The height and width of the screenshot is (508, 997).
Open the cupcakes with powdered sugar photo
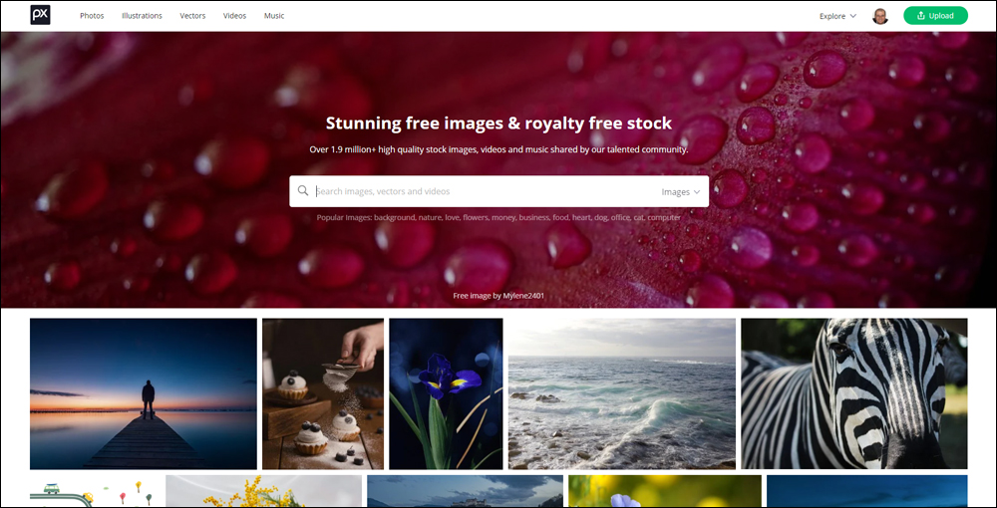coord(323,393)
